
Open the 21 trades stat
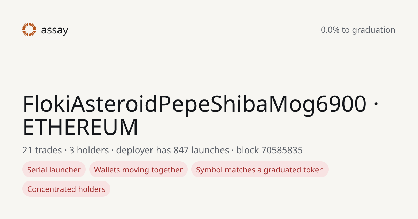pyautogui.click(x=42, y=150)
